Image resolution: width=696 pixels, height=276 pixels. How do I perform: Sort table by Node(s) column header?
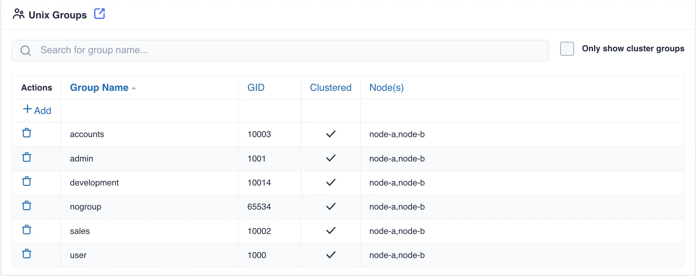coord(386,88)
